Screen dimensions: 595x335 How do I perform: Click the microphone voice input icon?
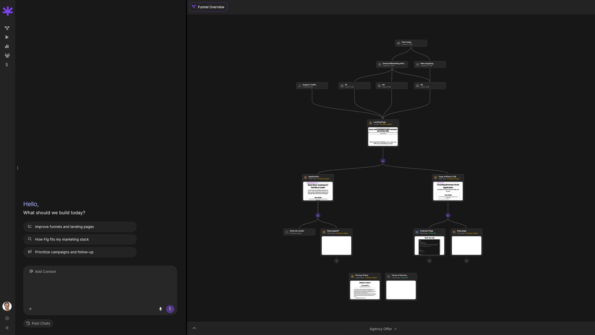coord(161,309)
